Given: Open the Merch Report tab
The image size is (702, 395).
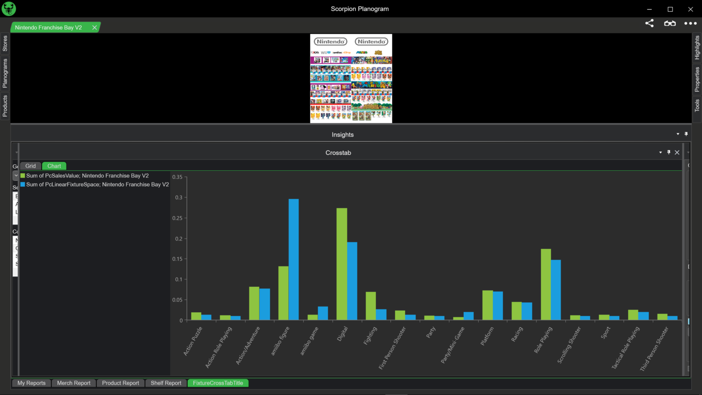Looking at the screenshot, I should click(x=74, y=383).
